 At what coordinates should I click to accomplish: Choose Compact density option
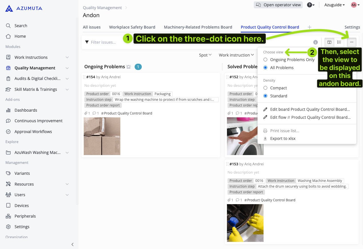coord(266,88)
